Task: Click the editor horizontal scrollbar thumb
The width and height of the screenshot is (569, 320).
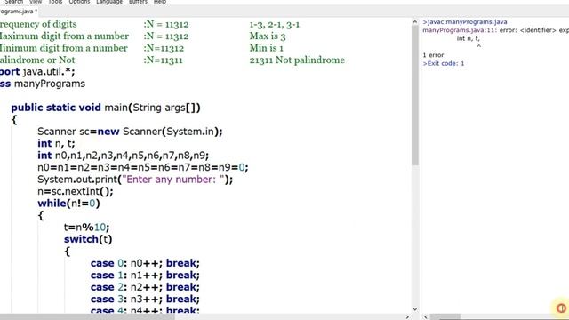Action: pyautogui.click(x=87, y=316)
